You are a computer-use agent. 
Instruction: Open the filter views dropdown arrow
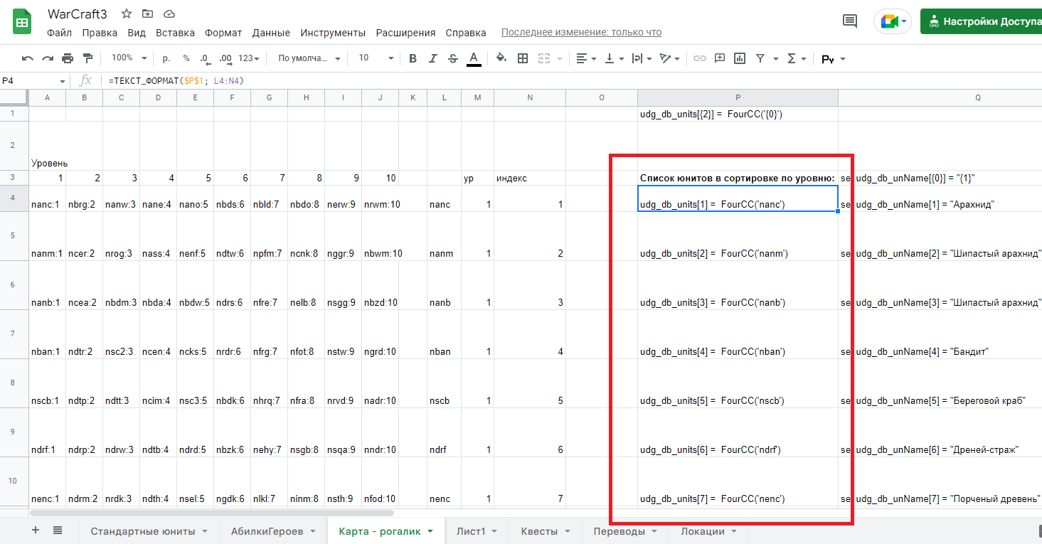pyautogui.click(x=775, y=59)
